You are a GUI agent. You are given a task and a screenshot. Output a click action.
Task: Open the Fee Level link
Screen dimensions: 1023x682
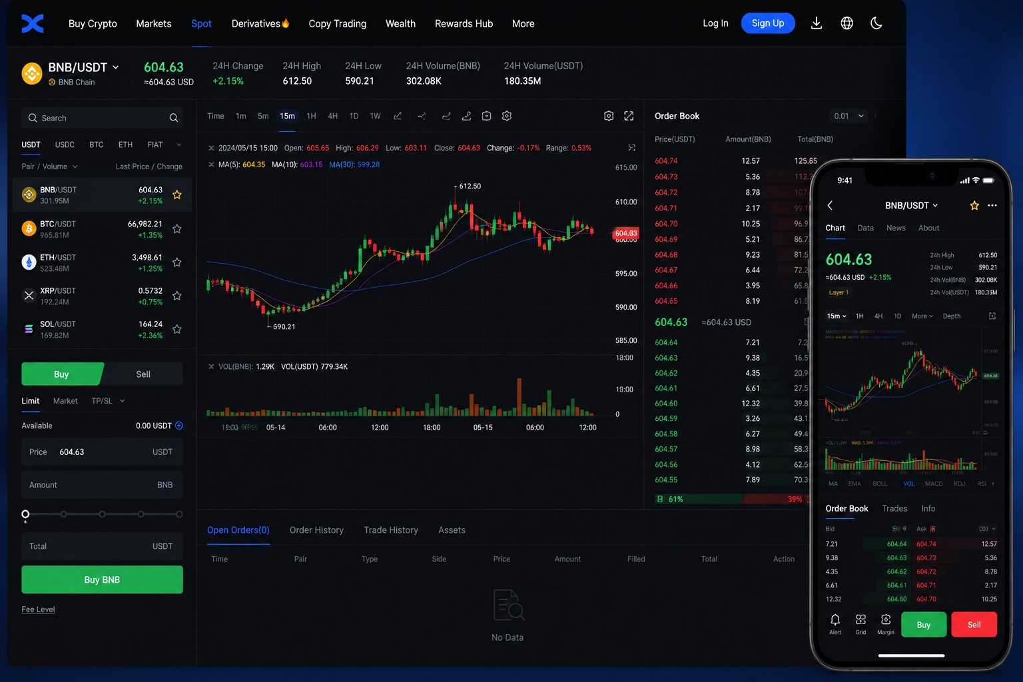[x=38, y=609]
